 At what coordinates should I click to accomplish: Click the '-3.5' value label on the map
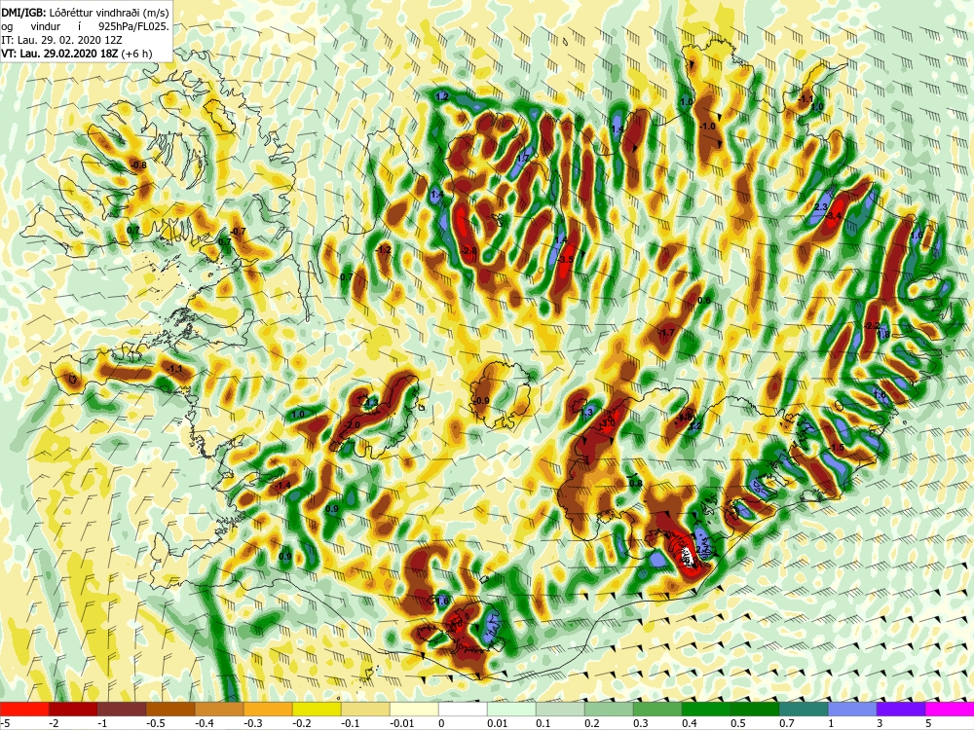point(565,259)
